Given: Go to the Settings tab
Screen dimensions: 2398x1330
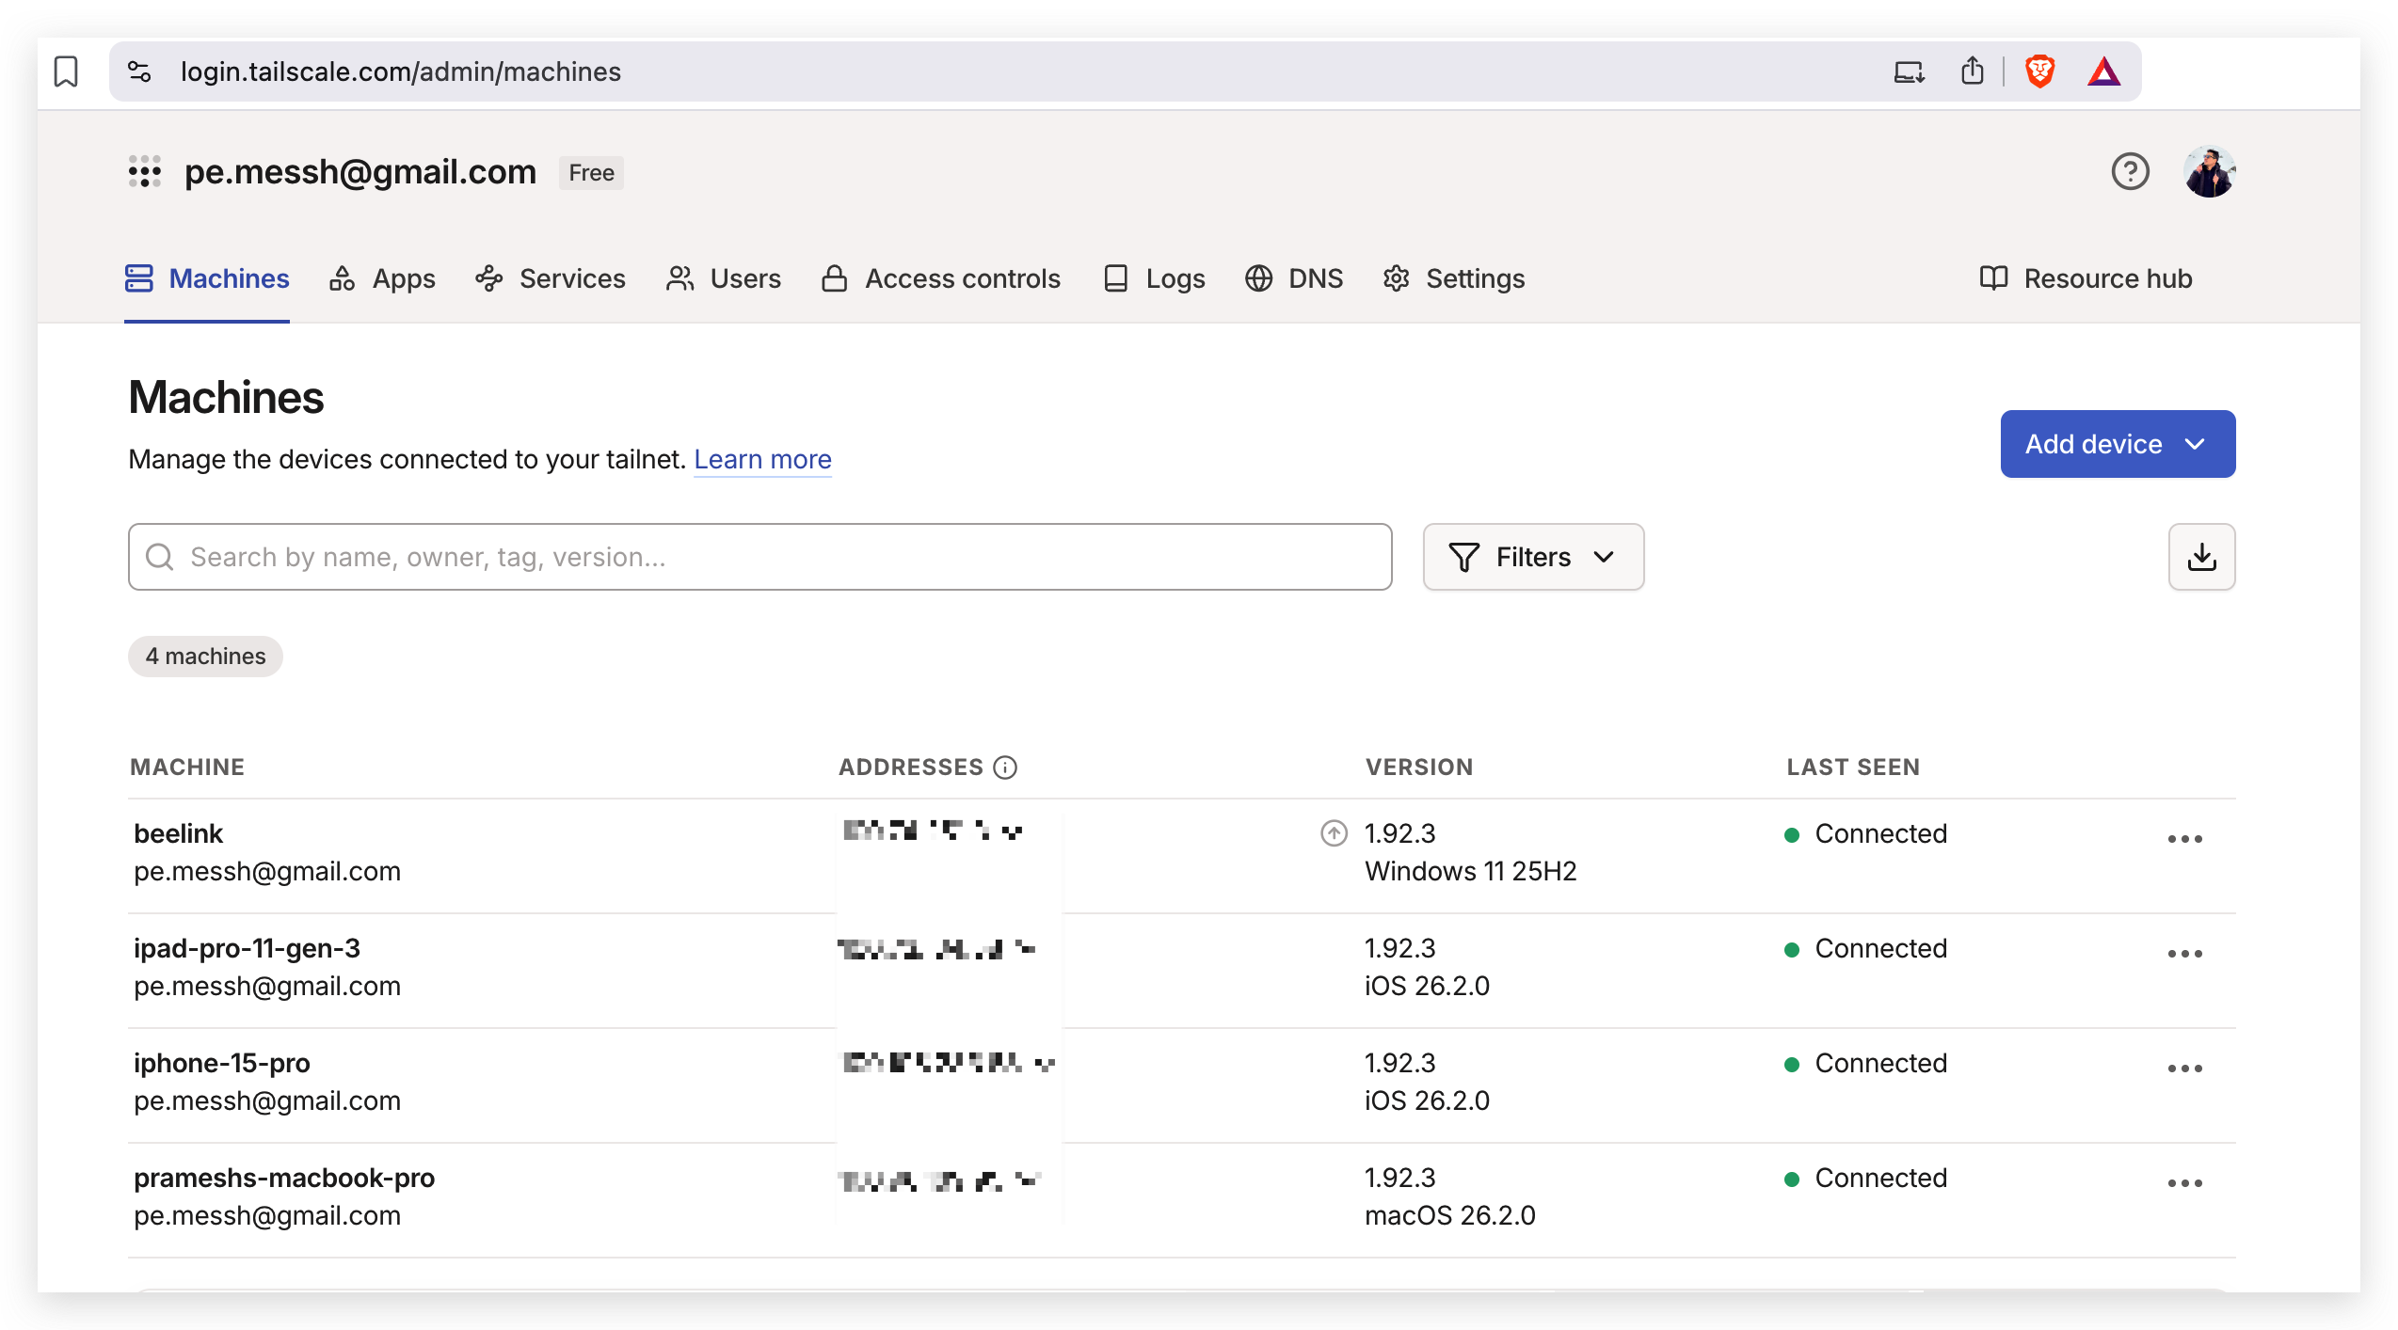Looking at the screenshot, I should click(1454, 278).
